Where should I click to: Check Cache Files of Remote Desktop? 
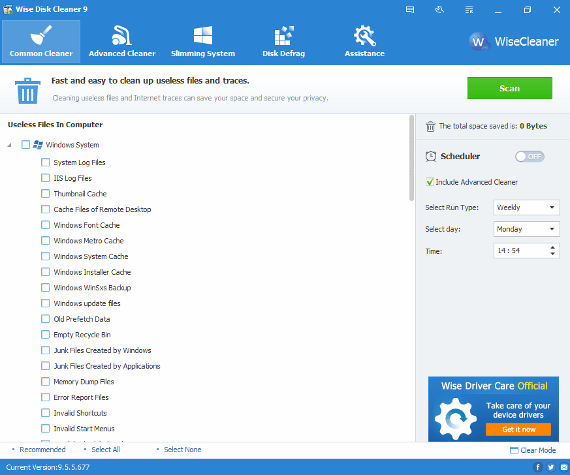point(46,209)
